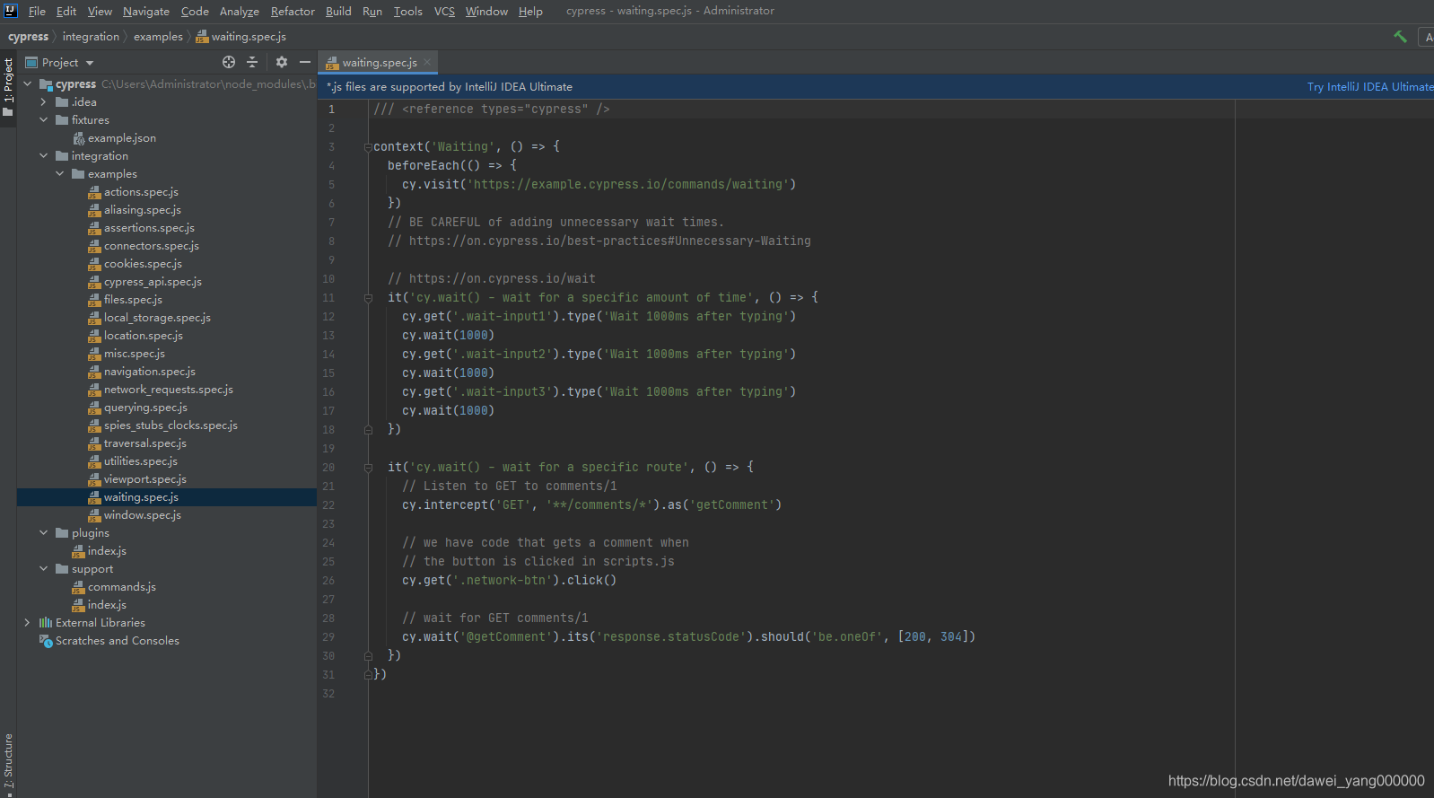Collapse the integration folder
This screenshot has width=1434, height=798.
click(43, 155)
